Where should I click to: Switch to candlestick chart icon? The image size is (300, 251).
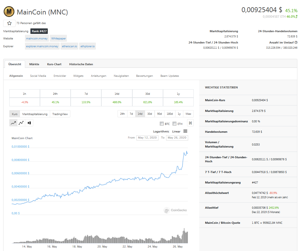29,123
